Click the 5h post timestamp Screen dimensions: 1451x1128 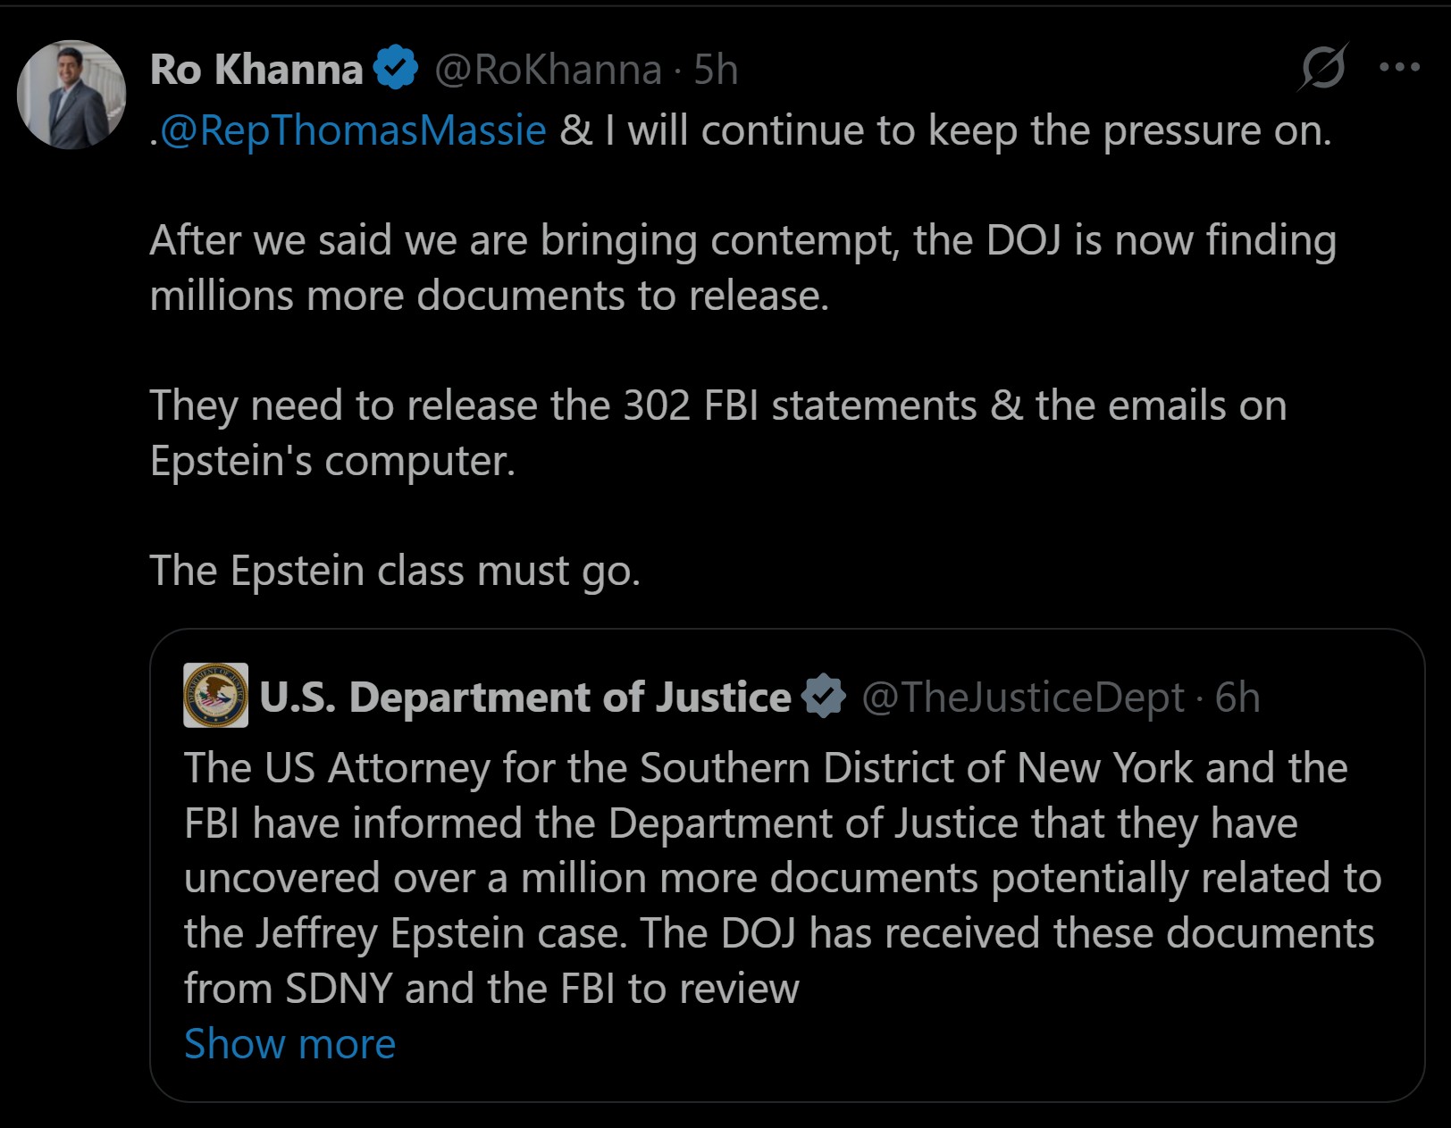[717, 70]
